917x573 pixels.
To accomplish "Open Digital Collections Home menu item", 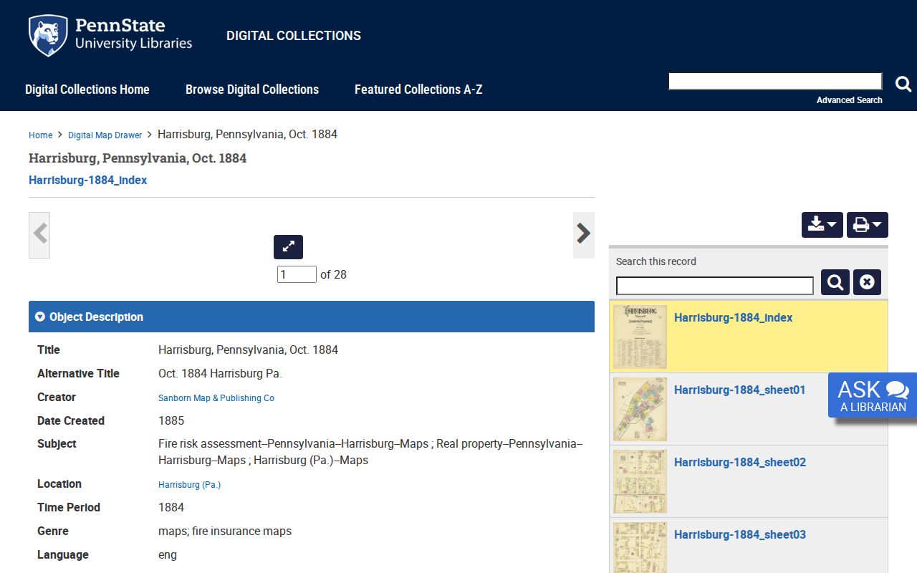I will [x=87, y=90].
